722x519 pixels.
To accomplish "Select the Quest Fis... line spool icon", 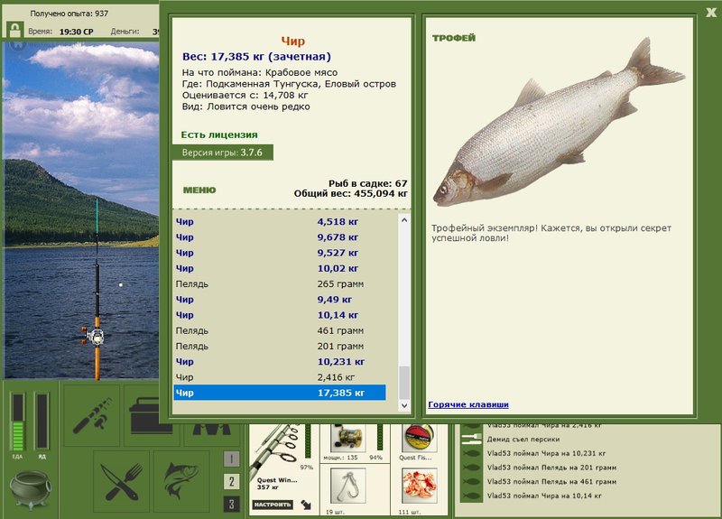I will point(420,438).
